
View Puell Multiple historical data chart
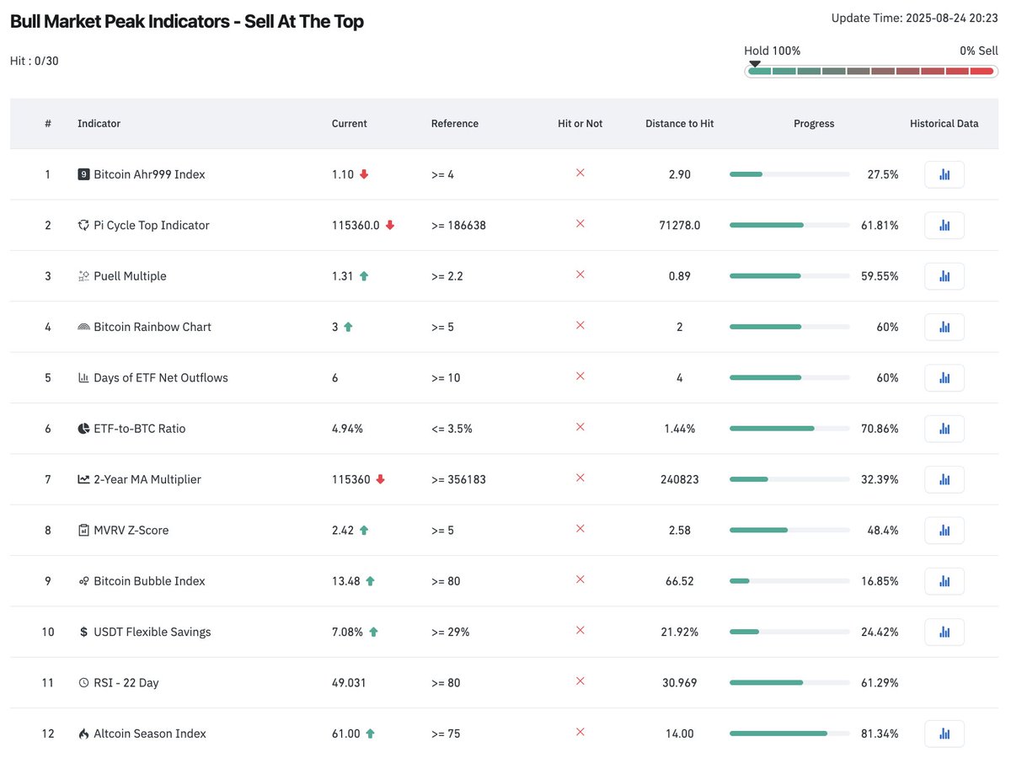coord(944,276)
